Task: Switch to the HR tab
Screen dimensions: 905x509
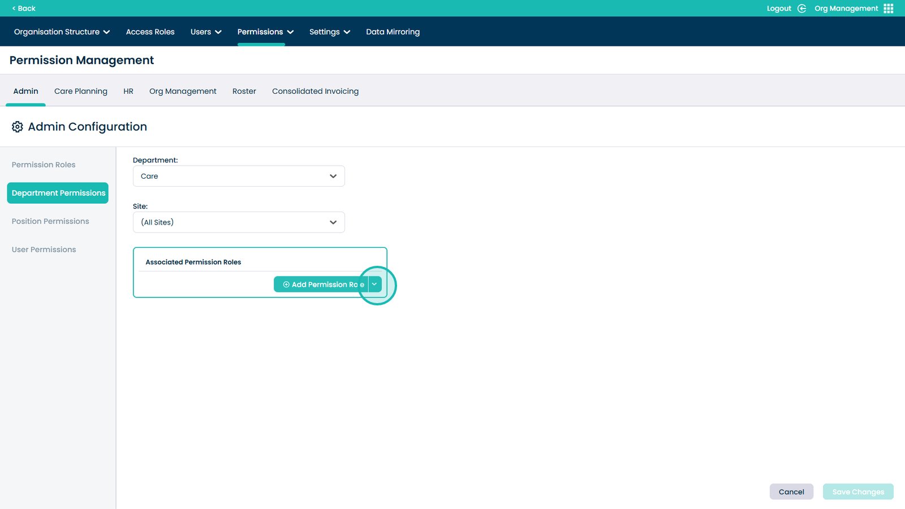Action: click(128, 91)
